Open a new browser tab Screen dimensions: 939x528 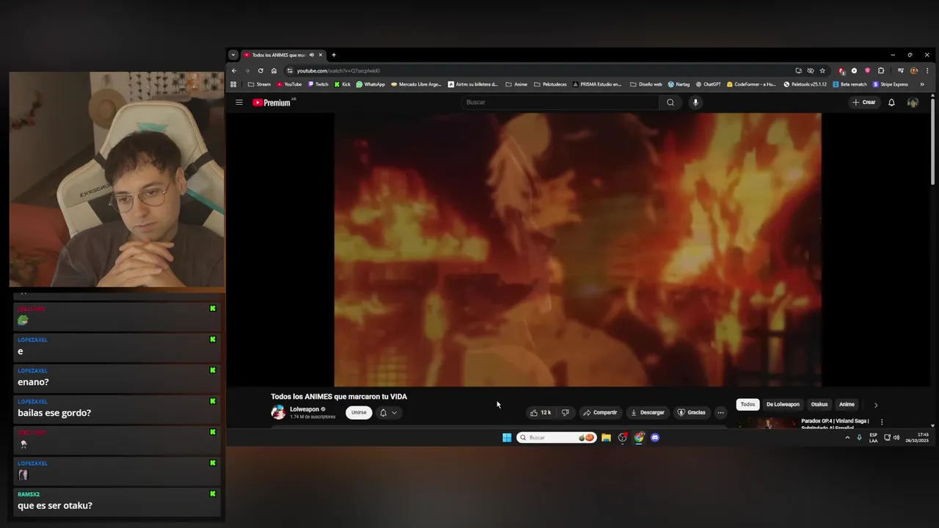(334, 55)
